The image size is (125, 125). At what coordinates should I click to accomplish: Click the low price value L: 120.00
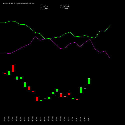coord(64,8)
